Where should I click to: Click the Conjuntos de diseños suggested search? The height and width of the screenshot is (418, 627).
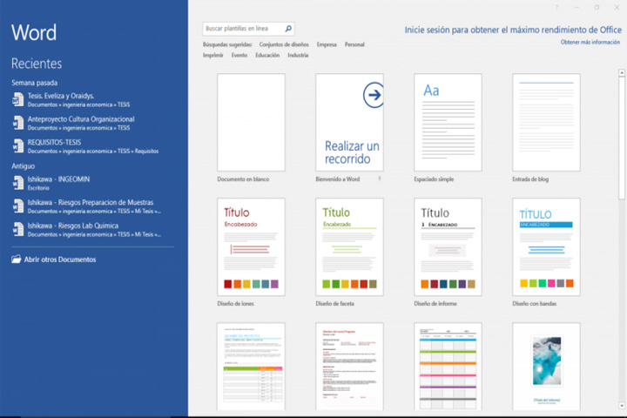coord(284,44)
